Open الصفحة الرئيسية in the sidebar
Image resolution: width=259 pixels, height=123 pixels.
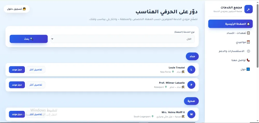(x=231, y=24)
